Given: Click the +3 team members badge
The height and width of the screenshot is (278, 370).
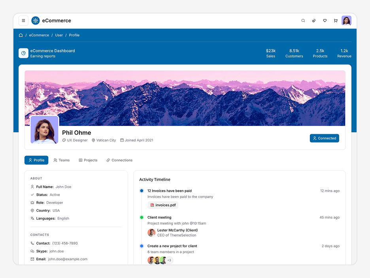Looking at the screenshot, I should click(x=169, y=260).
